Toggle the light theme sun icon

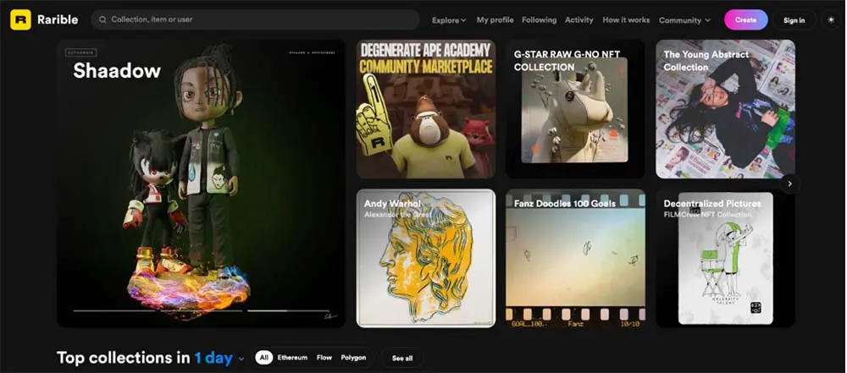coord(831,20)
